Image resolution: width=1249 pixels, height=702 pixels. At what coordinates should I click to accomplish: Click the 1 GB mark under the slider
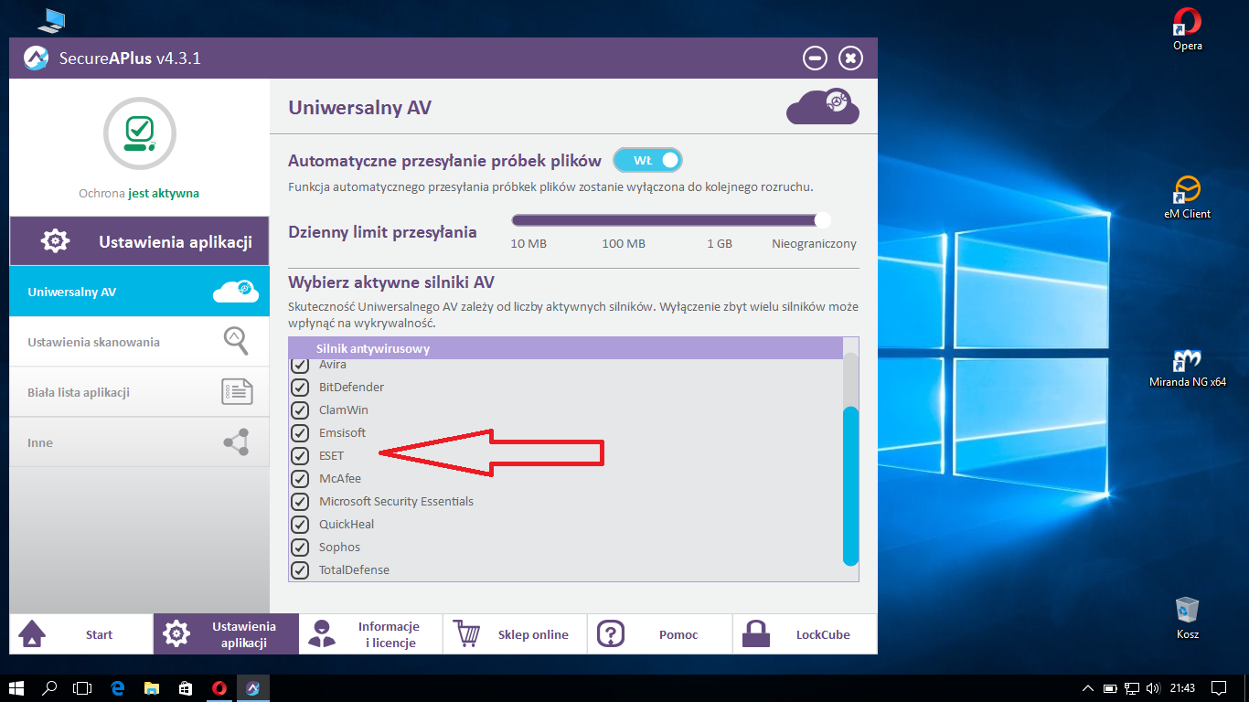click(720, 244)
